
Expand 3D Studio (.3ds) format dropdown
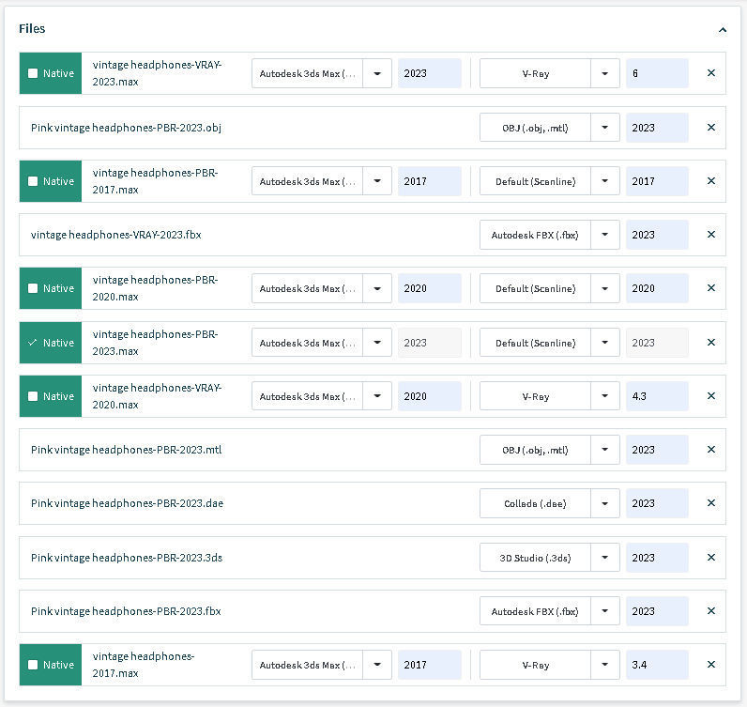[605, 558]
